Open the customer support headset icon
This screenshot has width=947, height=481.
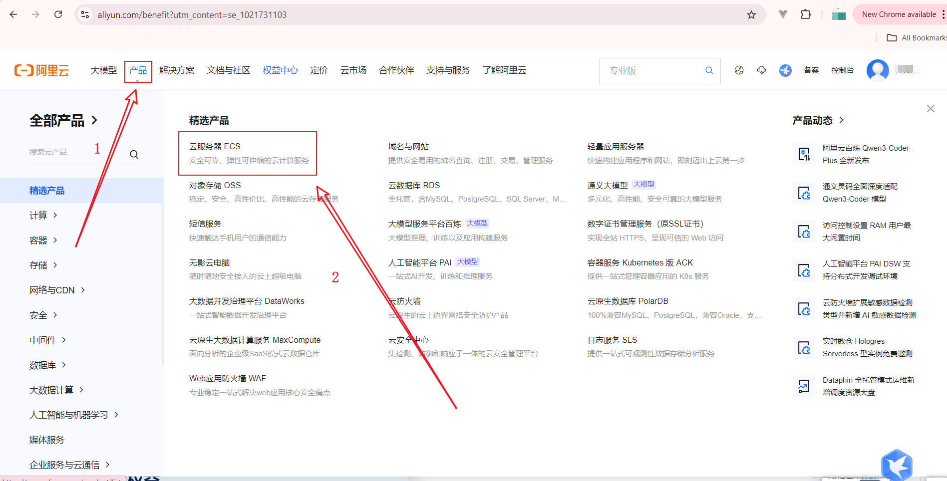tap(761, 70)
